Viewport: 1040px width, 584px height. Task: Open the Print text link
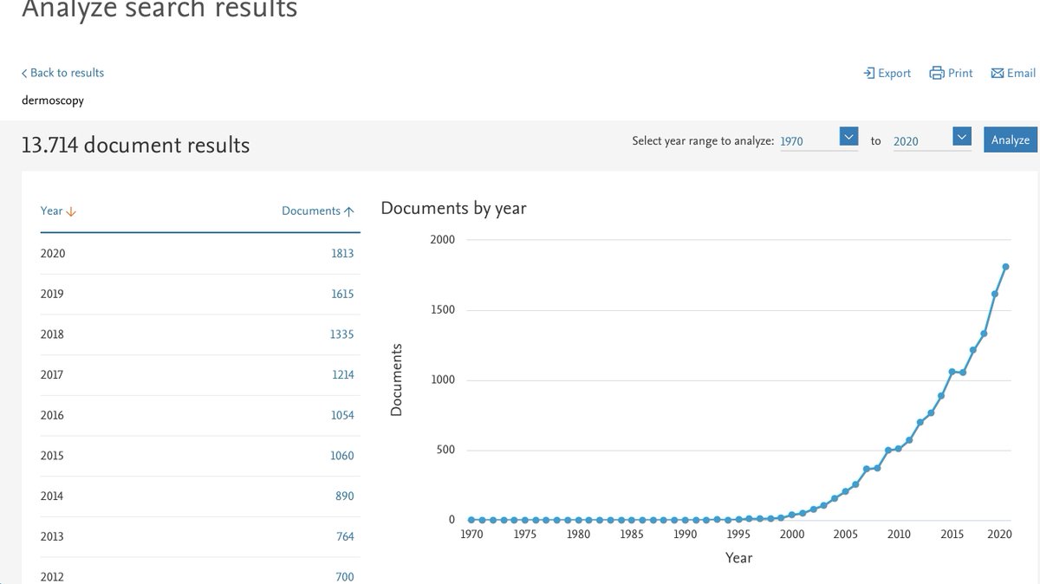click(x=960, y=74)
